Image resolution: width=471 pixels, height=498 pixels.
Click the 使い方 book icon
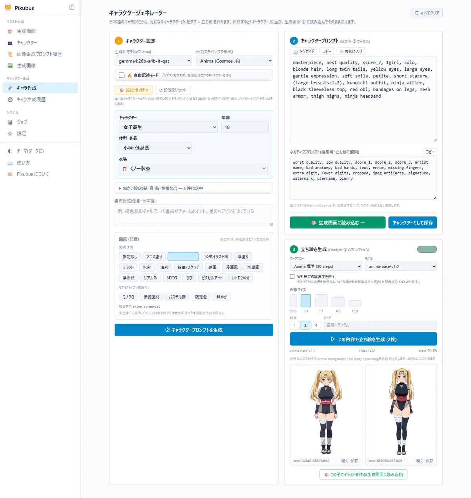(10, 163)
